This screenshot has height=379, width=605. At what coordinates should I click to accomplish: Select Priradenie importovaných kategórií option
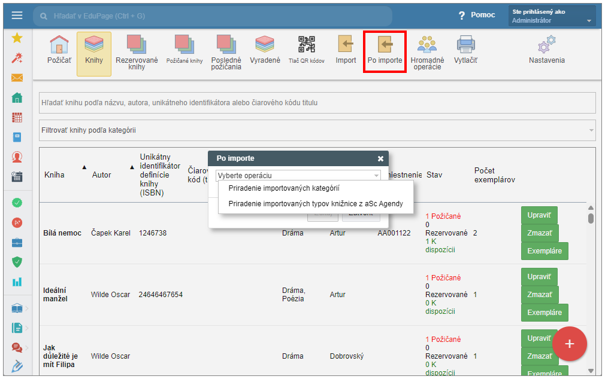[x=284, y=188]
